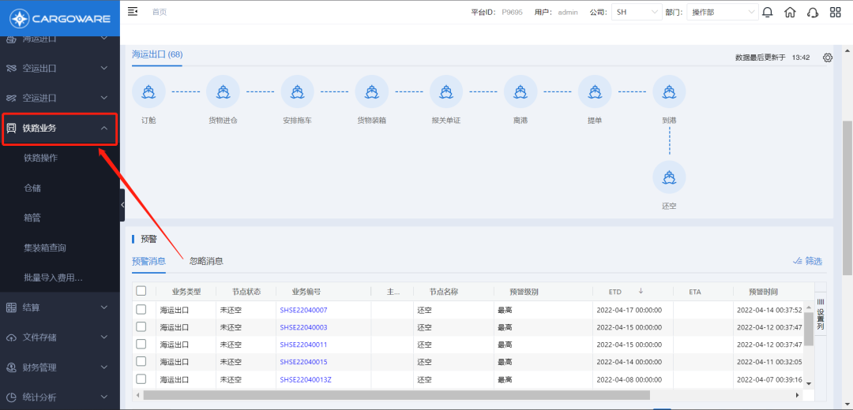Click the 订舱 ship workflow icon
This screenshot has height=410, width=853.
click(148, 92)
